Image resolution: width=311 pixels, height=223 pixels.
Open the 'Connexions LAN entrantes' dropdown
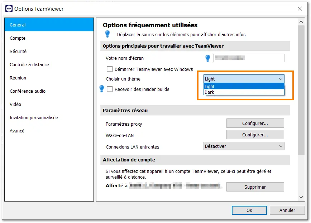244,146
